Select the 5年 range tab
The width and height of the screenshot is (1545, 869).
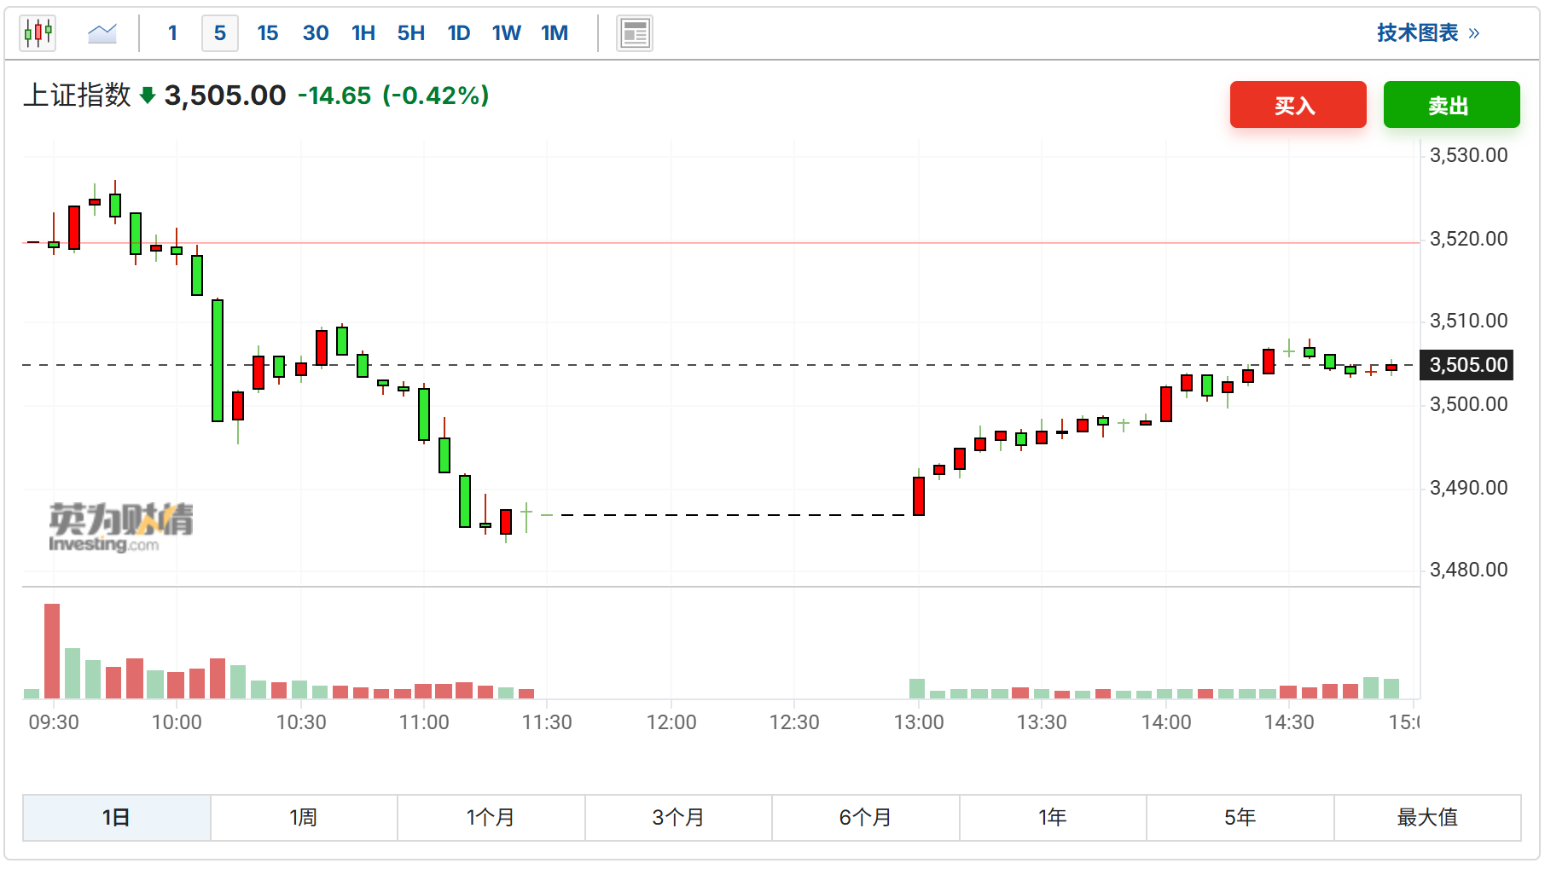tap(1240, 817)
